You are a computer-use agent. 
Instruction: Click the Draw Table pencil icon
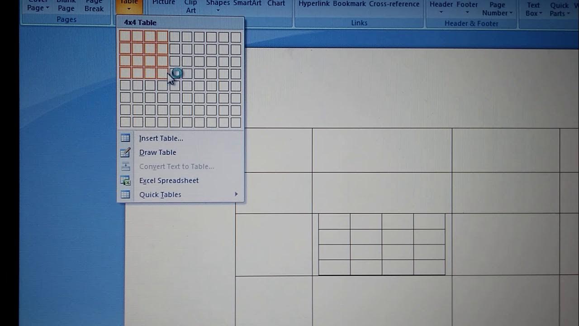coord(125,152)
